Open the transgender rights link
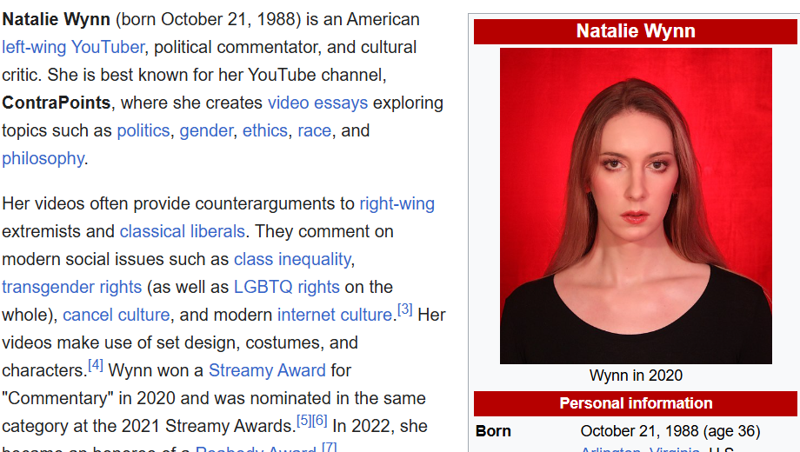 (72, 287)
